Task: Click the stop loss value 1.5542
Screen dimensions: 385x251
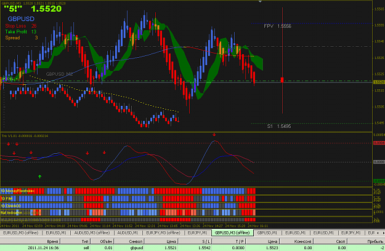Action: coord(205,247)
